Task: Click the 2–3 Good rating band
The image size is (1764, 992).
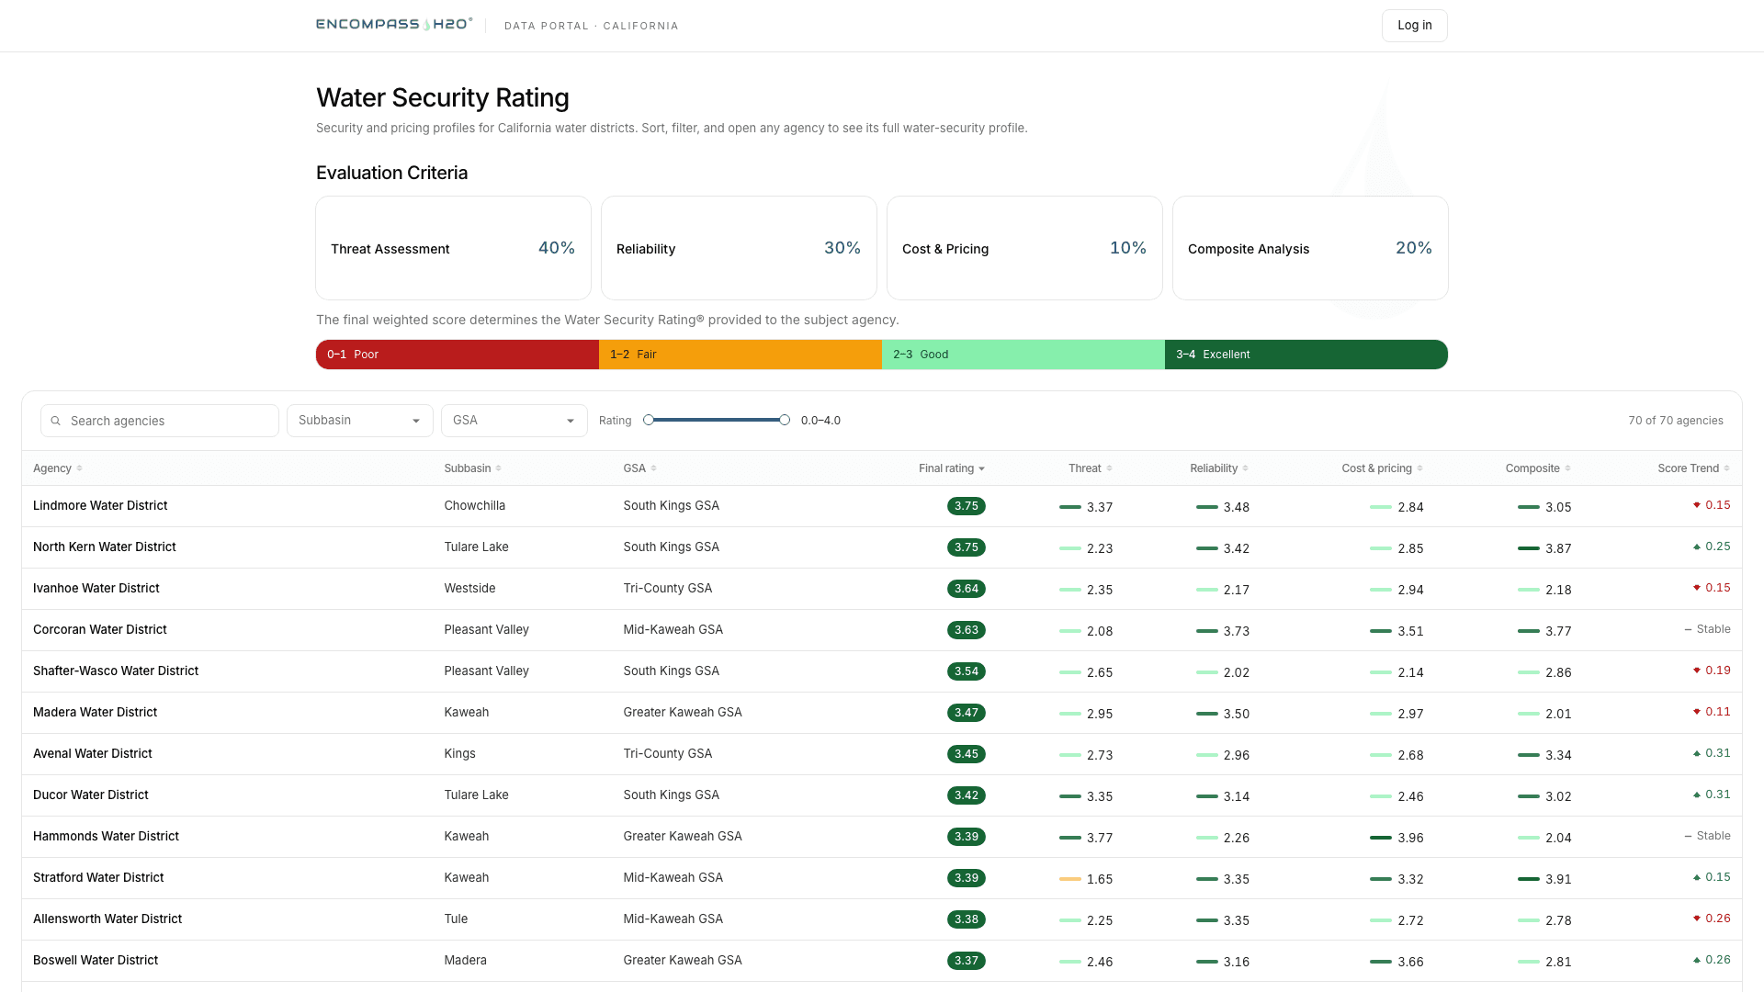Action: 1023,355
